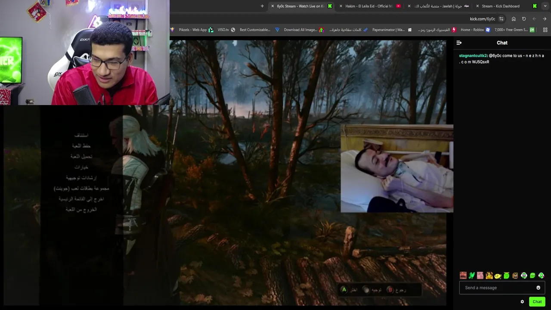Click the green Chat send button
Viewport: 551px width, 310px height.
click(537, 302)
